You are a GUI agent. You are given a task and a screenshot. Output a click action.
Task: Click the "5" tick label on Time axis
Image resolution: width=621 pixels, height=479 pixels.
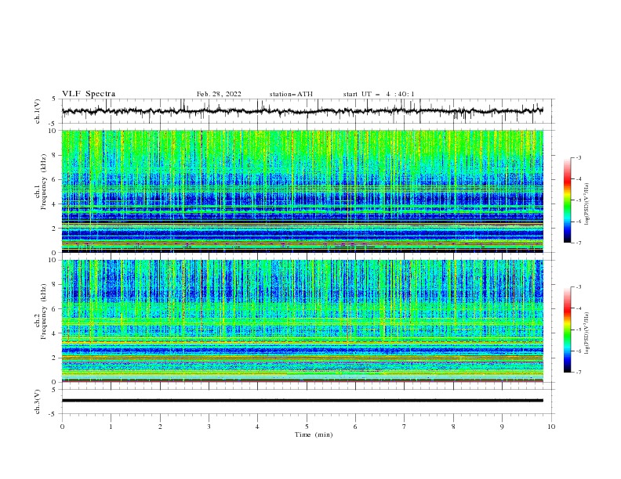(x=307, y=427)
